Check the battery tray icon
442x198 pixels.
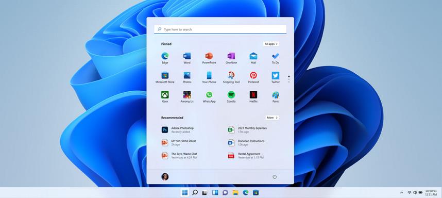pos(420,193)
